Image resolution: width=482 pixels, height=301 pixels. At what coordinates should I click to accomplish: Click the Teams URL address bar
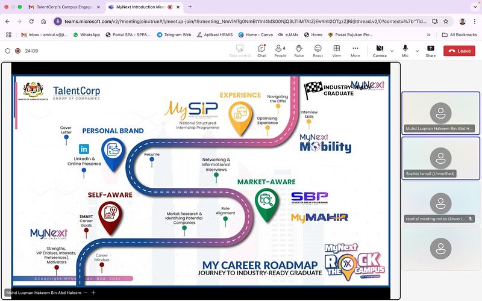pyautogui.click(x=245, y=22)
